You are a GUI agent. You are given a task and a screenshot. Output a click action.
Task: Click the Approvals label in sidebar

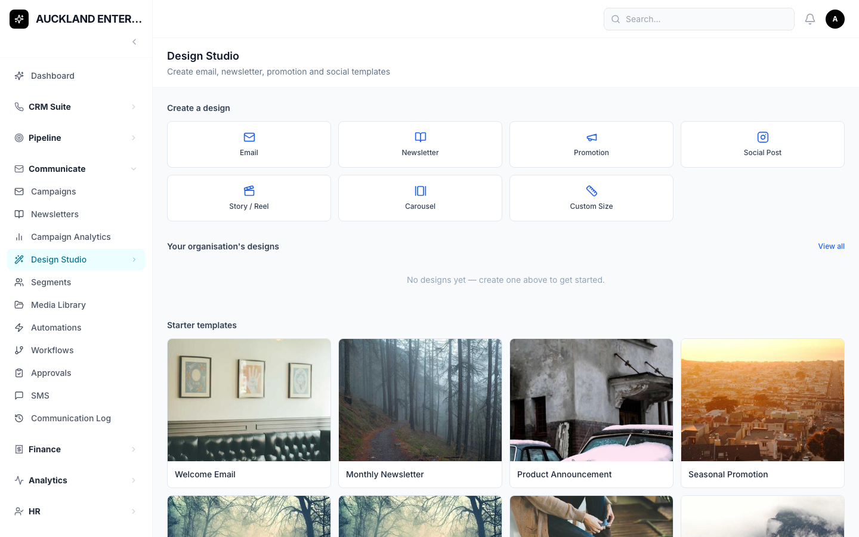[51, 373]
